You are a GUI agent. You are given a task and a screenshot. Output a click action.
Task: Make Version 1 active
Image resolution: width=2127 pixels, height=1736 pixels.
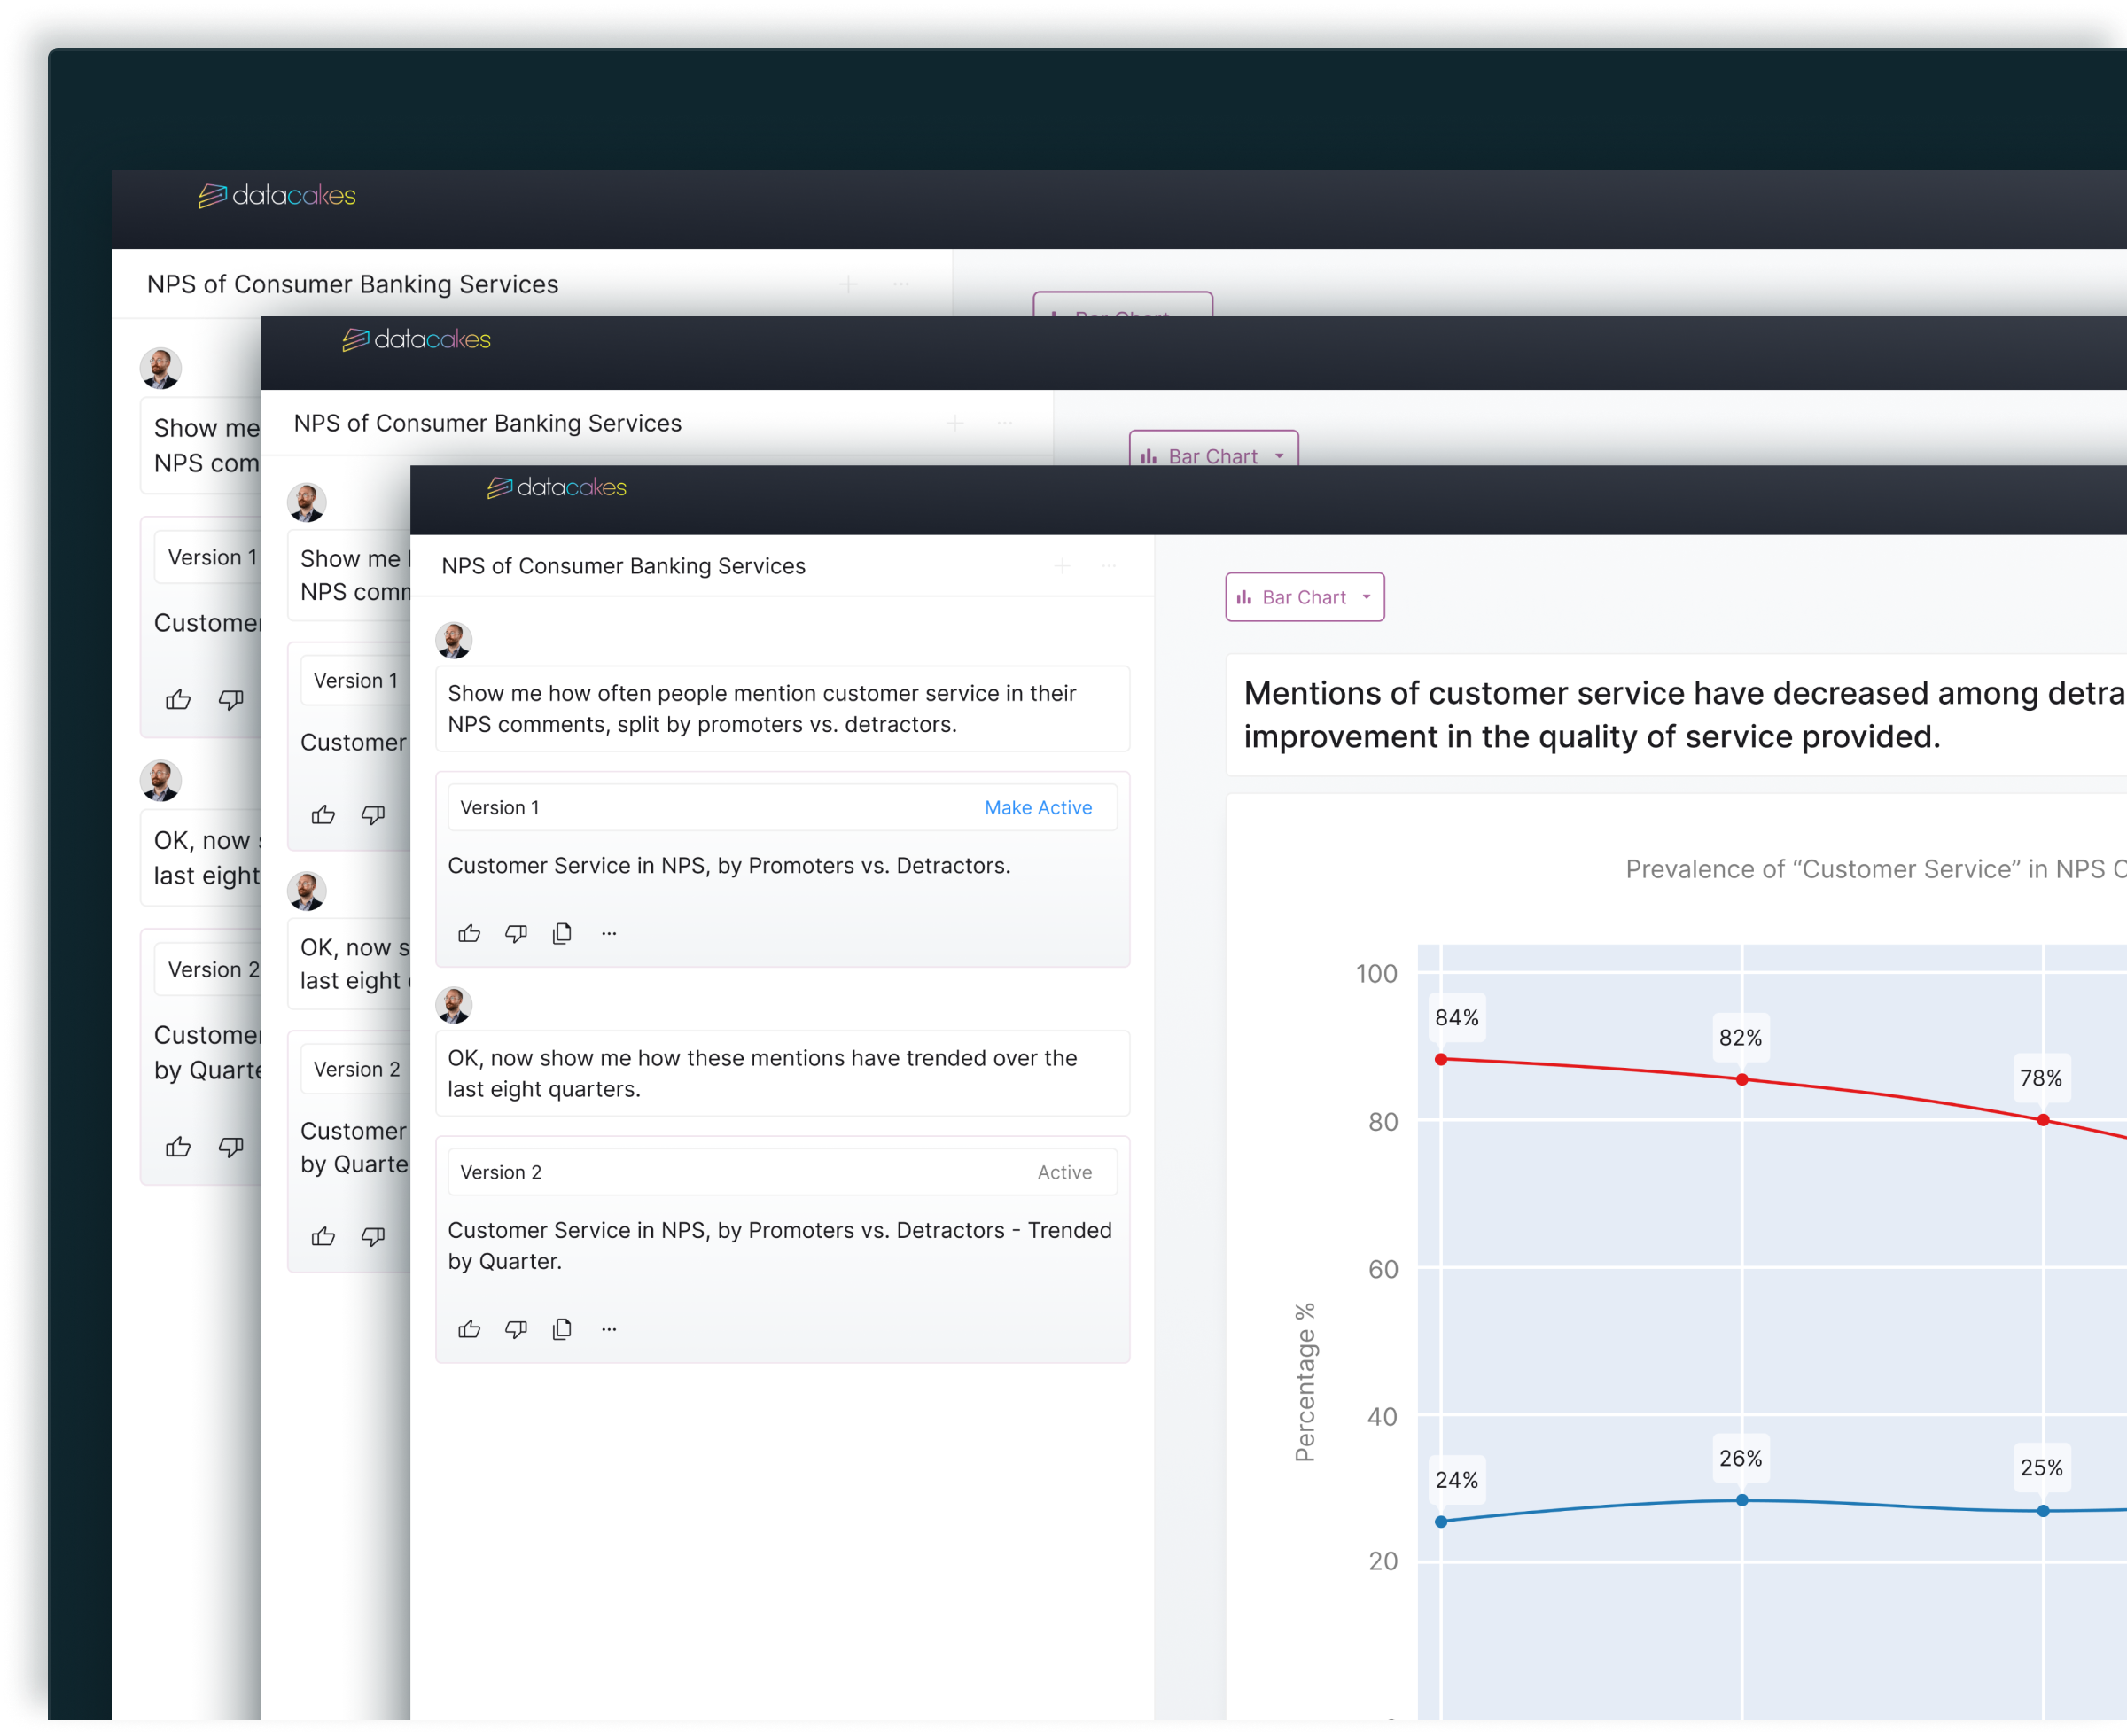pyautogui.click(x=1037, y=808)
